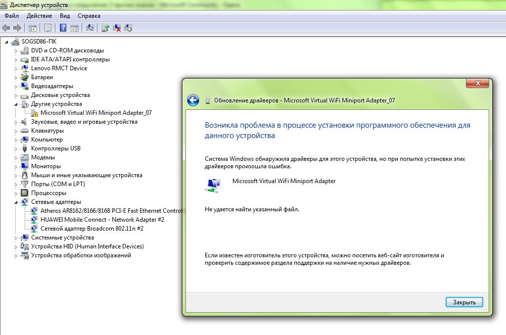Open the Properties toolbar icon

[x=47, y=28]
